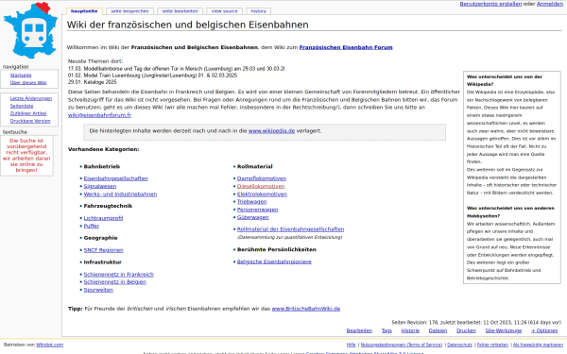The width and height of the screenshot is (567, 354).
Task: Open the history tab
Action: click(259, 11)
